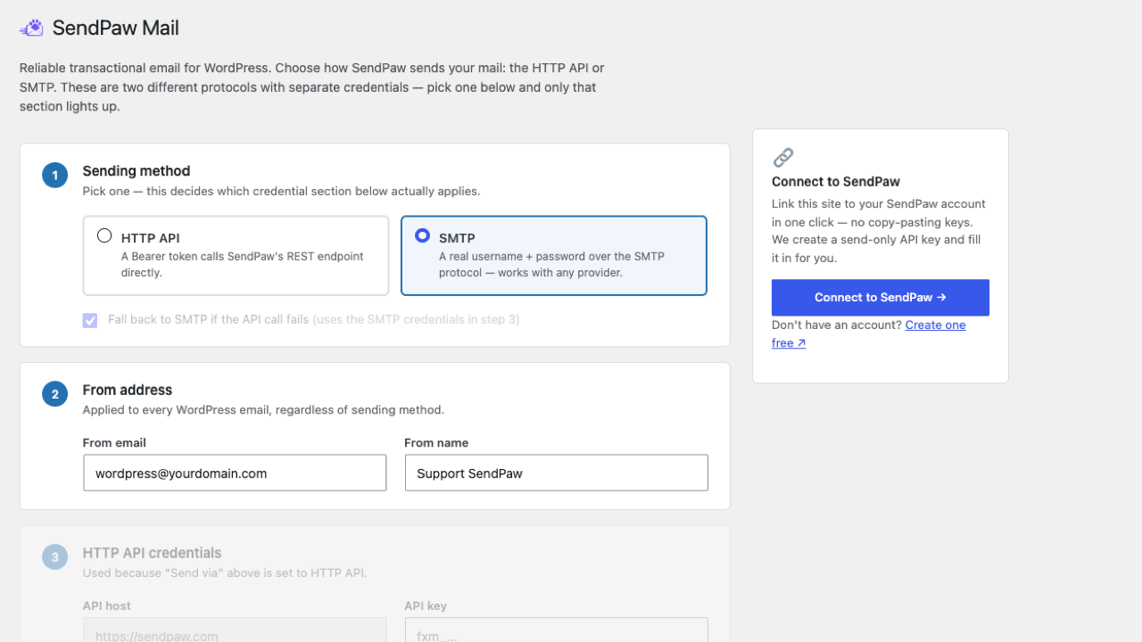Image resolution: width=1142 pixels, height=642 pixels.
Task: Click the SendPaw Mail page title
Action: (x=116, y=28)
